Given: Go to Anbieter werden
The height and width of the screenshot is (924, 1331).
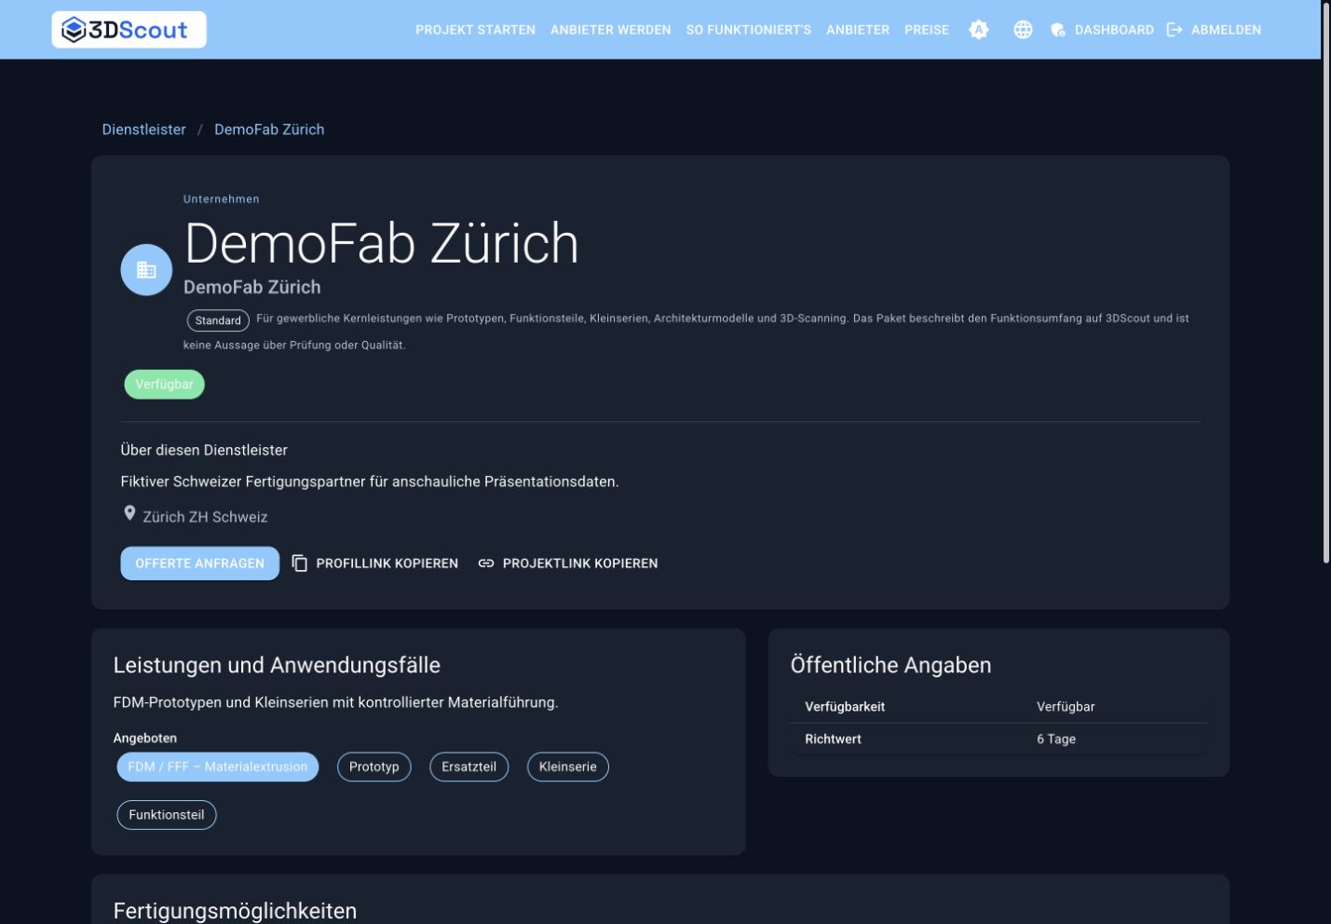Looking at the screenshot, I should tap(610, 30).
